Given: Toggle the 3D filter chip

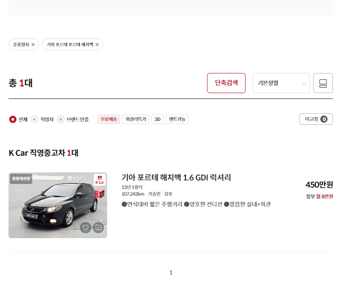Looking at the screenshot, I should (x=158, y=120).
